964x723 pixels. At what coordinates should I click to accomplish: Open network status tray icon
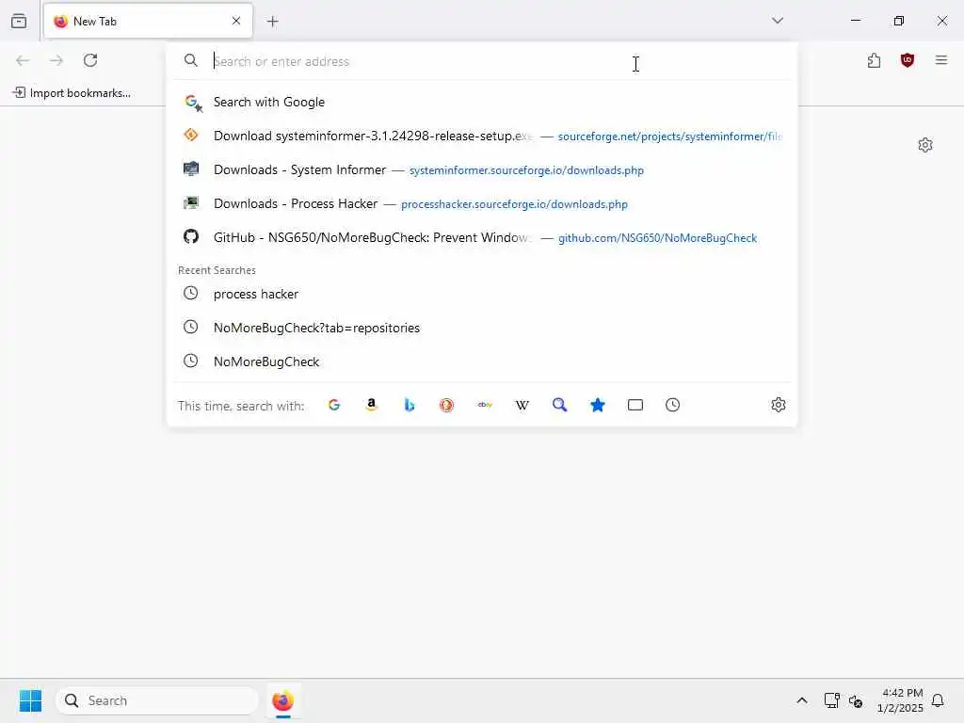pos(832,700)
